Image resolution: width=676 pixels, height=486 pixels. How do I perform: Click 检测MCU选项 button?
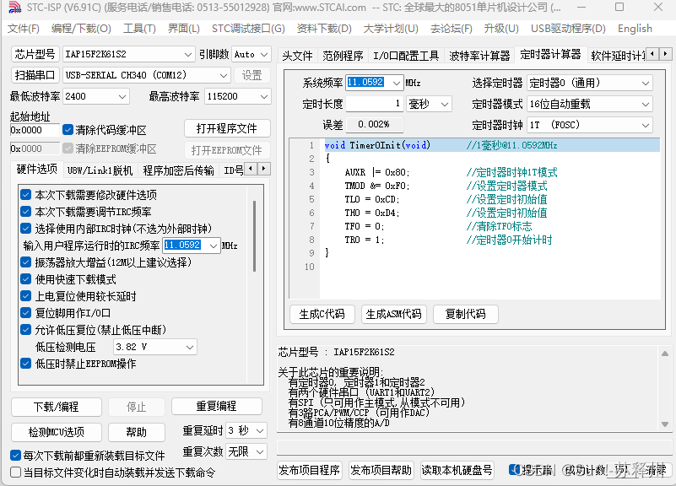[56, 432]
